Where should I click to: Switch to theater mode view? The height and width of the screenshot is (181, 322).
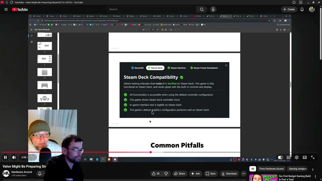305,157
